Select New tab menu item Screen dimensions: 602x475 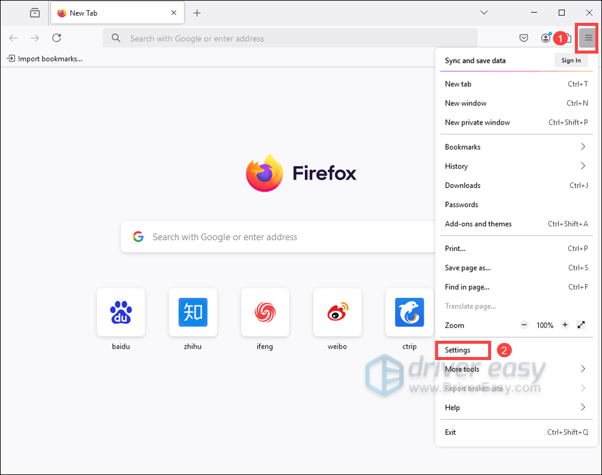point(516,84)
